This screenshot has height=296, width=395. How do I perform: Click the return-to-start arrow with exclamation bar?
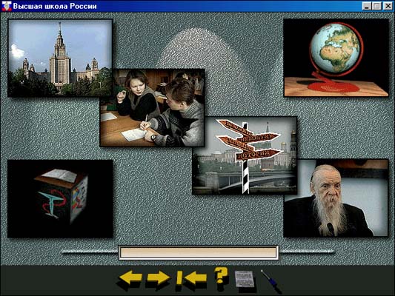pos(191,278)
